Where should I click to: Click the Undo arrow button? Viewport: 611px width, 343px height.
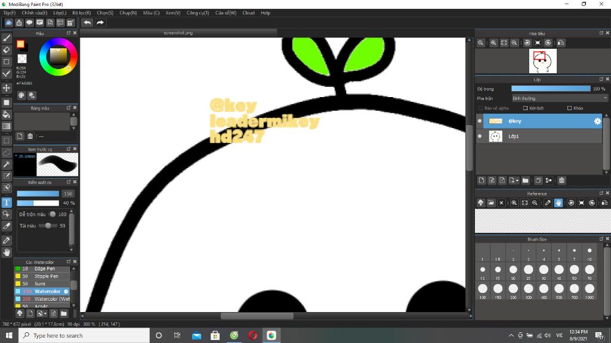pos(87,23)
